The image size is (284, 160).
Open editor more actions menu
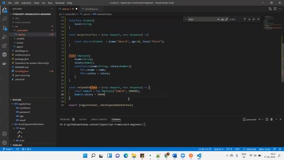[x=280, y=9]
